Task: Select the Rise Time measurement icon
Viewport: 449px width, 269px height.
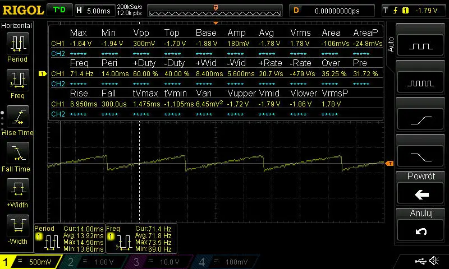Action: pyautogui.click(x=17, y=117)
